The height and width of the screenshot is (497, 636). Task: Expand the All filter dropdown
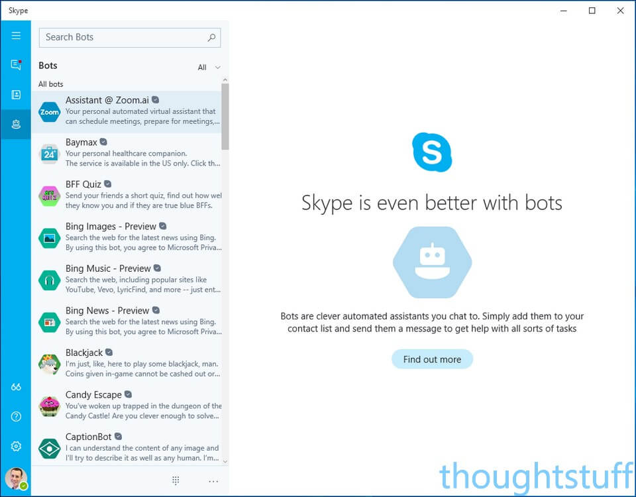pyautogui.click(x=209, y=68)
